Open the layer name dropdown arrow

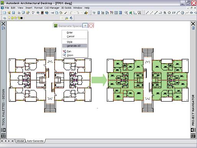(x=63, y=18)
